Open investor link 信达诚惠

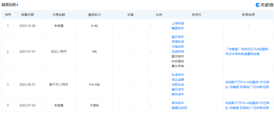pyautogui.click(x=178, y=80)
